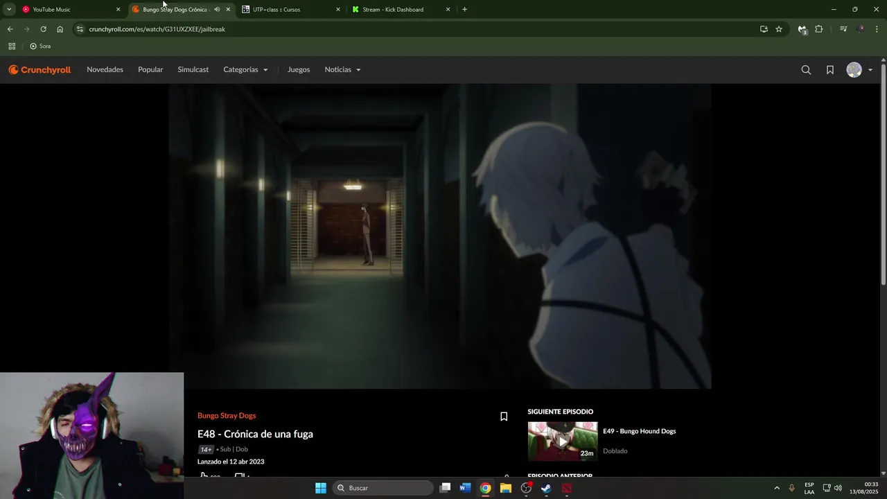Add episode E48 to watchlist bookmark

coord(504,417)
